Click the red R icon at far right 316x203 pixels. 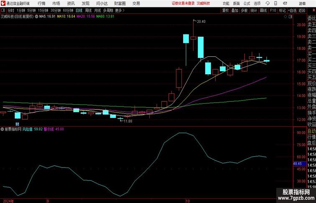314,10
